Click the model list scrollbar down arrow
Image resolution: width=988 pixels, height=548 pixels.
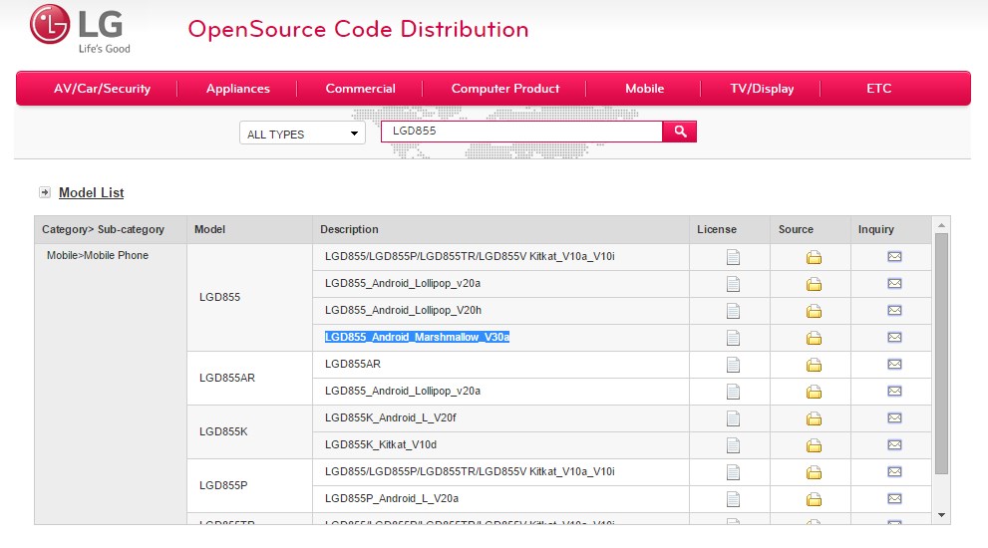coord(941,515)
